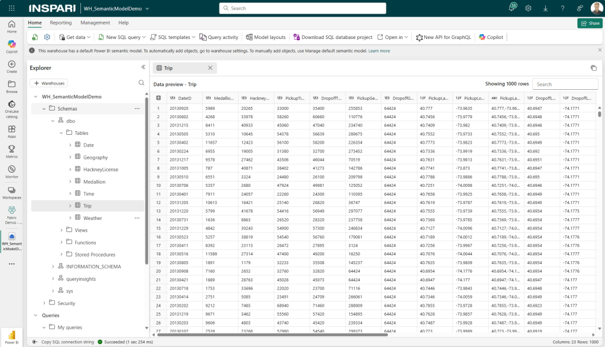Screen dimensions: 605x347
Task: Click the copy icon above the data preview
Action: pos(593,68)
